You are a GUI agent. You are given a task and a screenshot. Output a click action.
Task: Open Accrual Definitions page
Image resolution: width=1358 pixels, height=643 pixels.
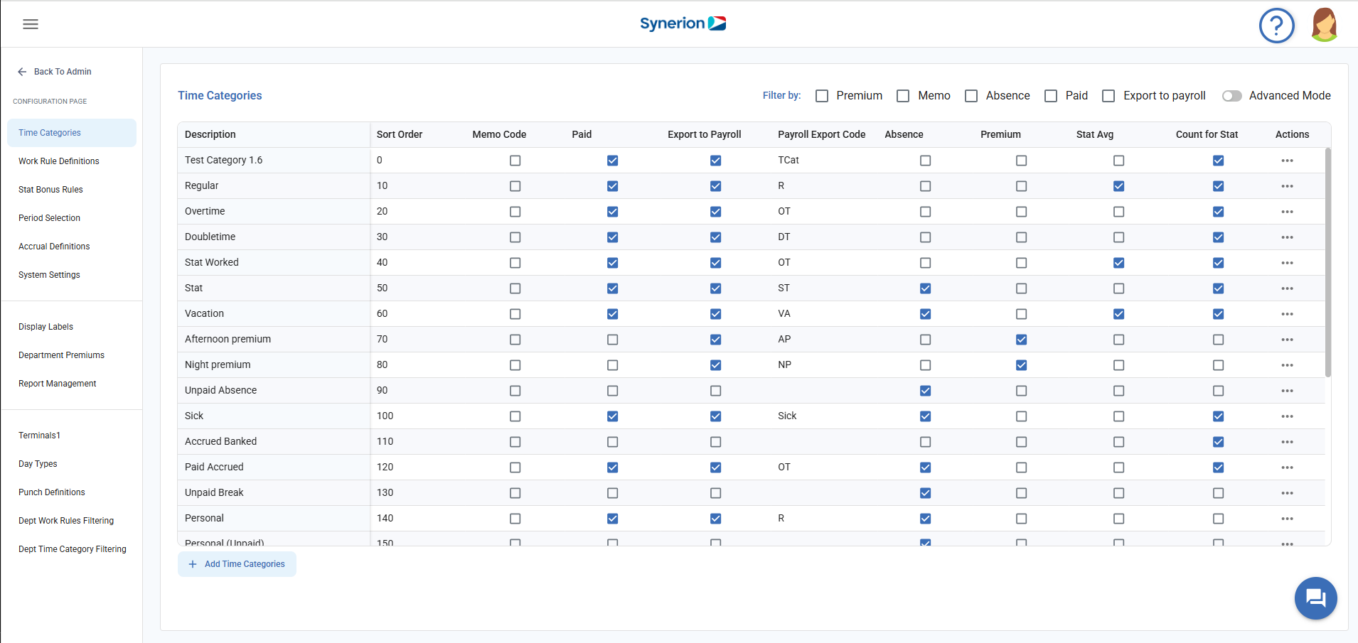click(x=54, y=247)
